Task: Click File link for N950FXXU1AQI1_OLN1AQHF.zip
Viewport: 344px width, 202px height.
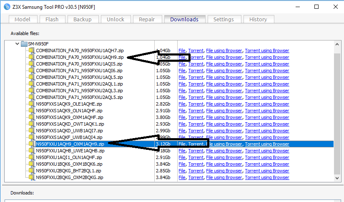Action: pyautogui.click(x=182, y=157)
